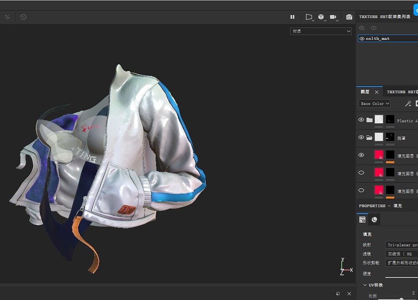
Task: Select the third fill layer's black mask
Action: pos(390,190)
